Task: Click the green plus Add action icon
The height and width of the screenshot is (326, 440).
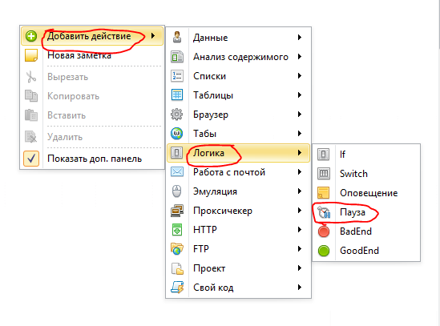Action: [31, 36]
